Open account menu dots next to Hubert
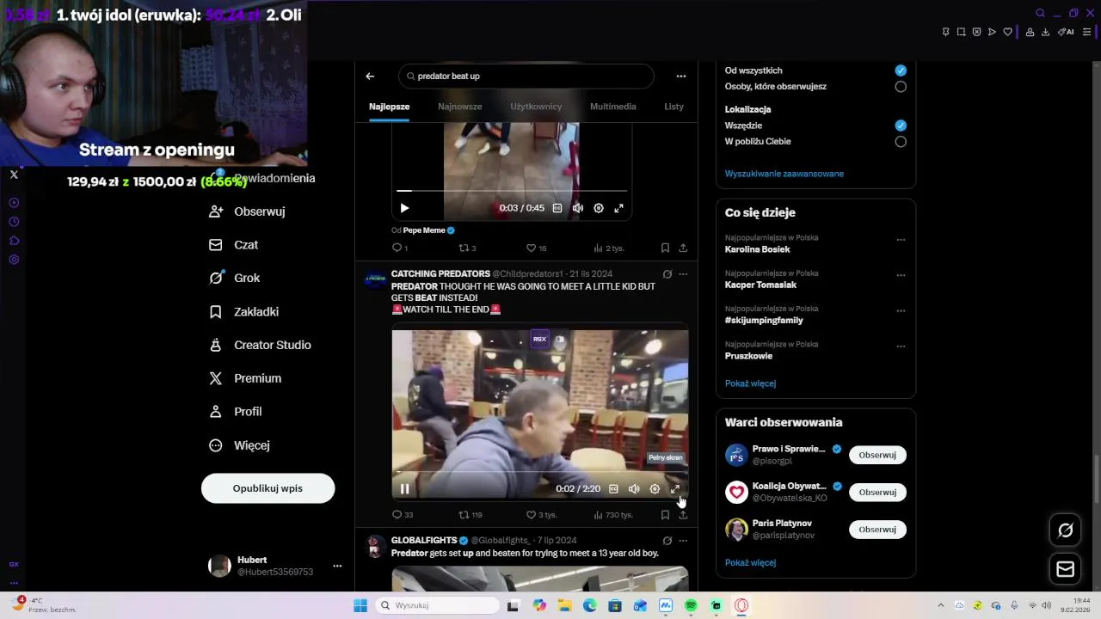The height and width of the screenshot is (619, 1101). click(337, 566)
